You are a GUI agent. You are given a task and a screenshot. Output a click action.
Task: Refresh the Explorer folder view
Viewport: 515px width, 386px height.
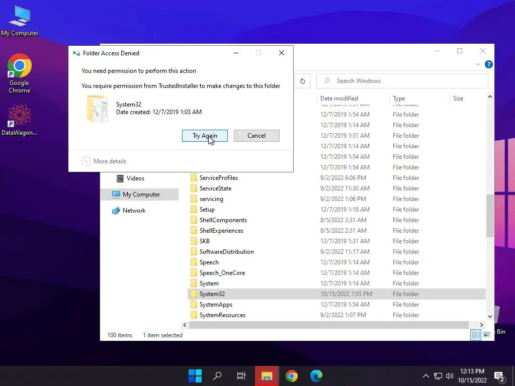[302, 81]
